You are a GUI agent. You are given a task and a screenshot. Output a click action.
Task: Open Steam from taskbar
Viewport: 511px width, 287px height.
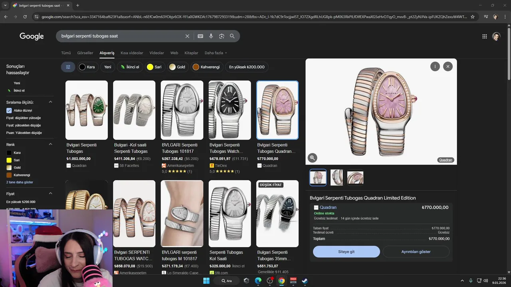tap(305, 281)
